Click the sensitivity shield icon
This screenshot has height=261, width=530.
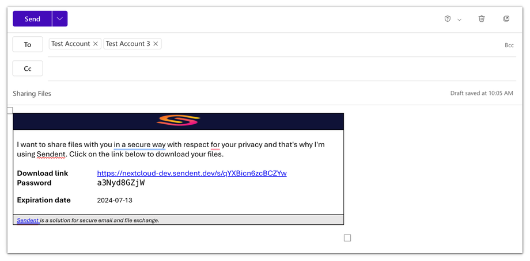(x=448, y=19)
